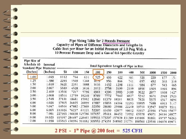Select the 27181 capacity value

pos(63,99)
